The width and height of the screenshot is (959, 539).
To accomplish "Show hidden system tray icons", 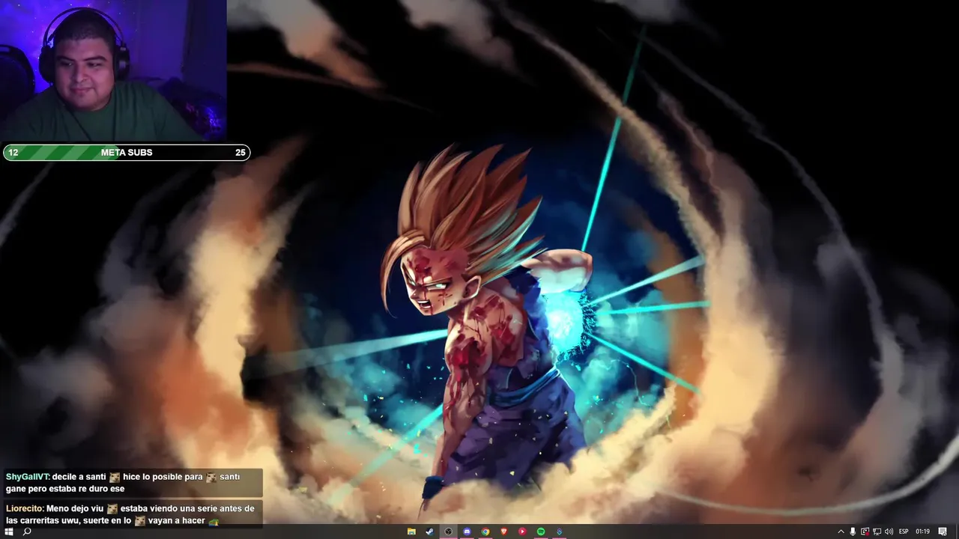I will click(841, 532).
